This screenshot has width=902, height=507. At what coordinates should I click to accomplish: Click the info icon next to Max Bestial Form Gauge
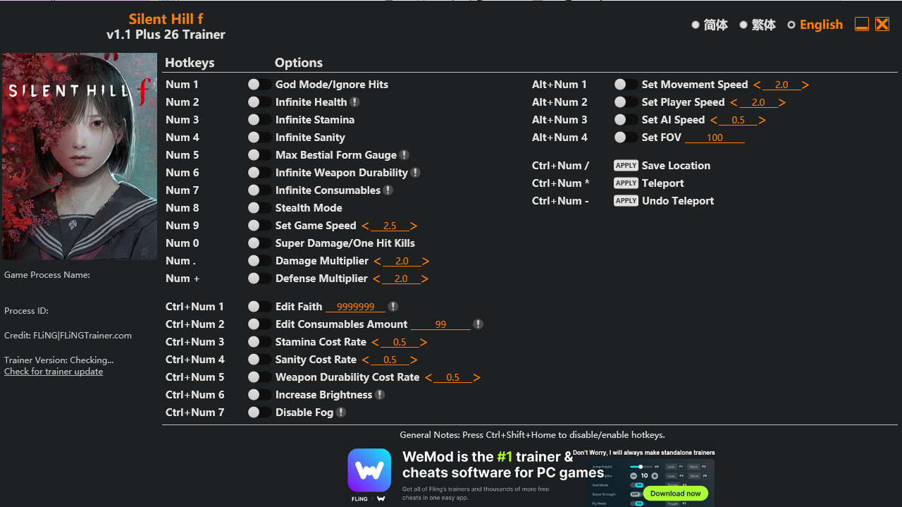point(404,155)
